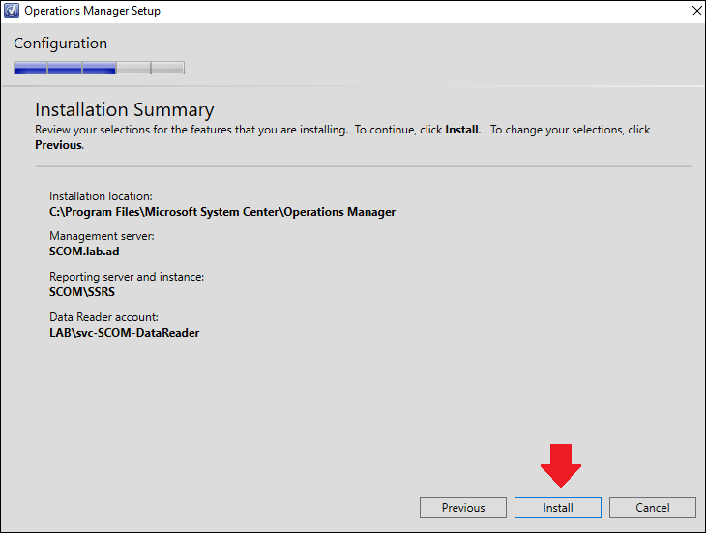Click the SCOM.lab.ad management server value

point(84,252)
